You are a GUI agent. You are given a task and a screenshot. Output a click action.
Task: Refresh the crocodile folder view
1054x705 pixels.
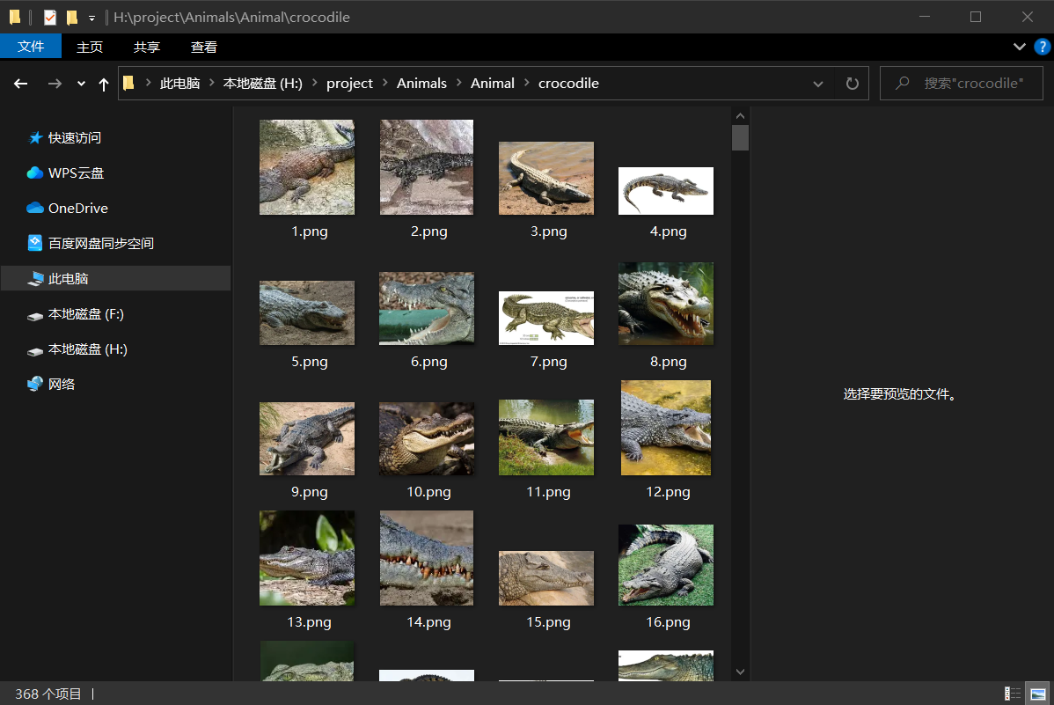pyautogui.click(x=852, y=84)
